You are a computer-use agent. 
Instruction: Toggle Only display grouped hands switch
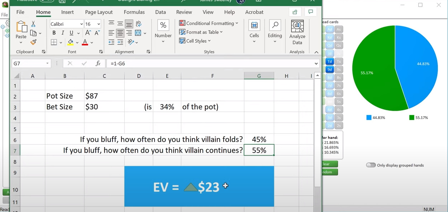[371, 165]
